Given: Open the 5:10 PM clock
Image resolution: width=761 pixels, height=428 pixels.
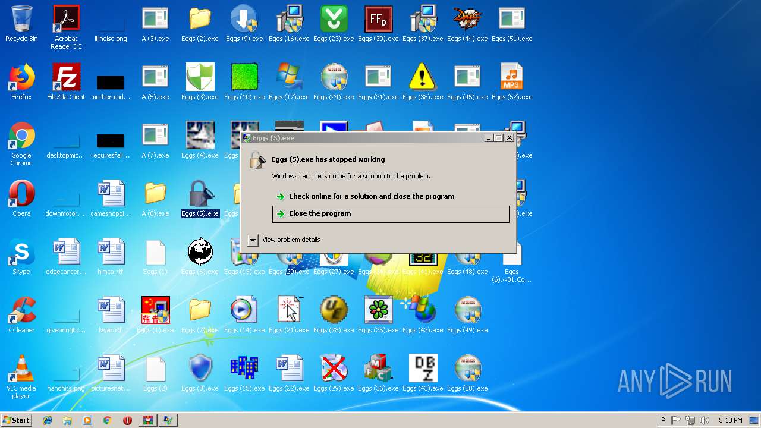Looking at the screenshot, I should tap(730, 420).
